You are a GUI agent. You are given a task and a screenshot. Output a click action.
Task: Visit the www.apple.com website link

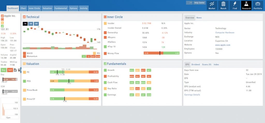coord(223,45)
